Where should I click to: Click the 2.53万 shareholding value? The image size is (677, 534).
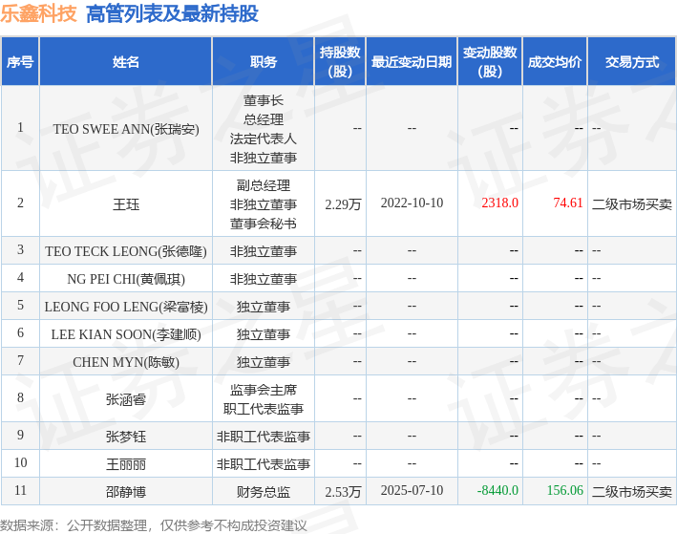[x=343, y=492]
